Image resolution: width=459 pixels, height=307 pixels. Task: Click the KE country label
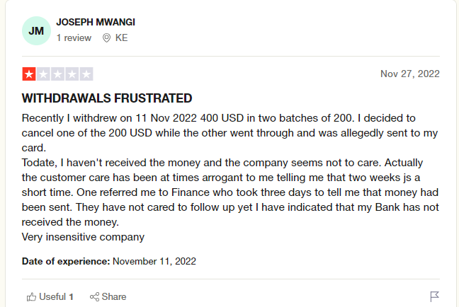[122, 37]
